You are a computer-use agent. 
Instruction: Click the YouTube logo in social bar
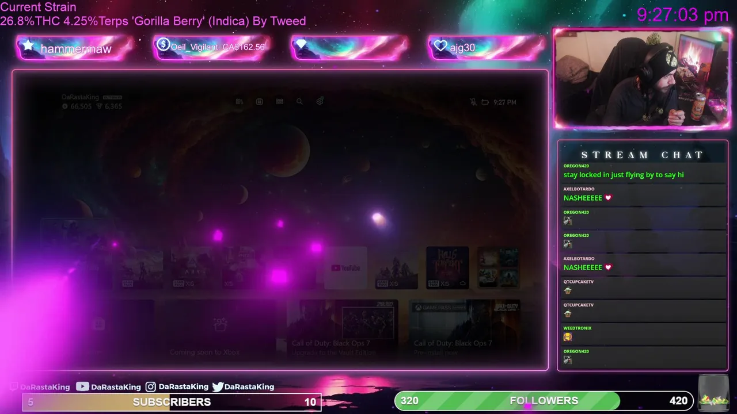(82, 386)
